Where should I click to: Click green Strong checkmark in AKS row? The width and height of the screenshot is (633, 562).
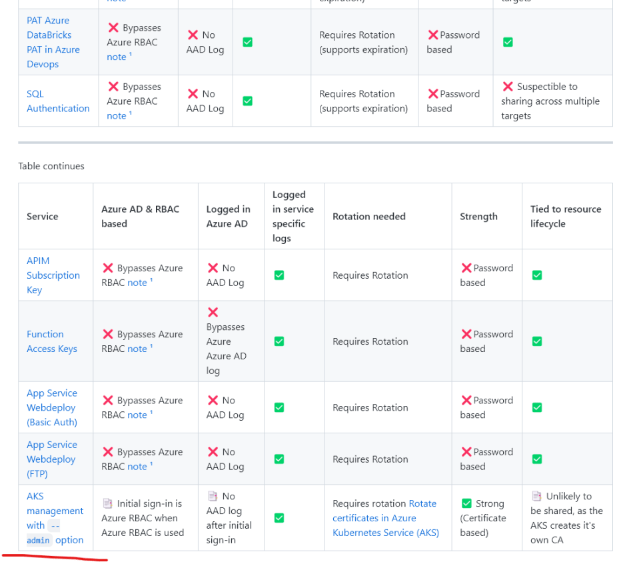click(466, 503)
